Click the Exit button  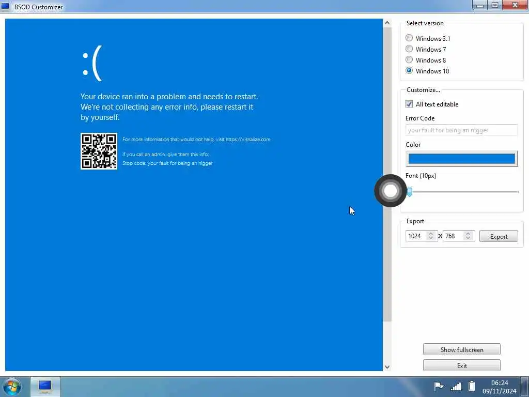tap(461, 365)
